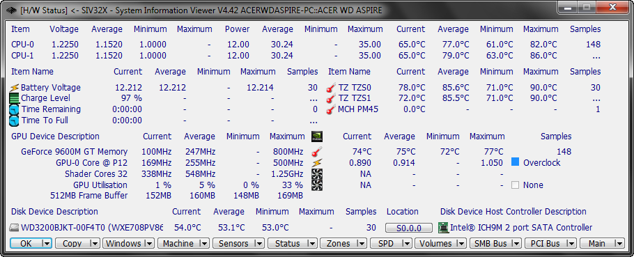
Task: Click the Copy button
Action: pyautogui.click(x=77, y=243)
